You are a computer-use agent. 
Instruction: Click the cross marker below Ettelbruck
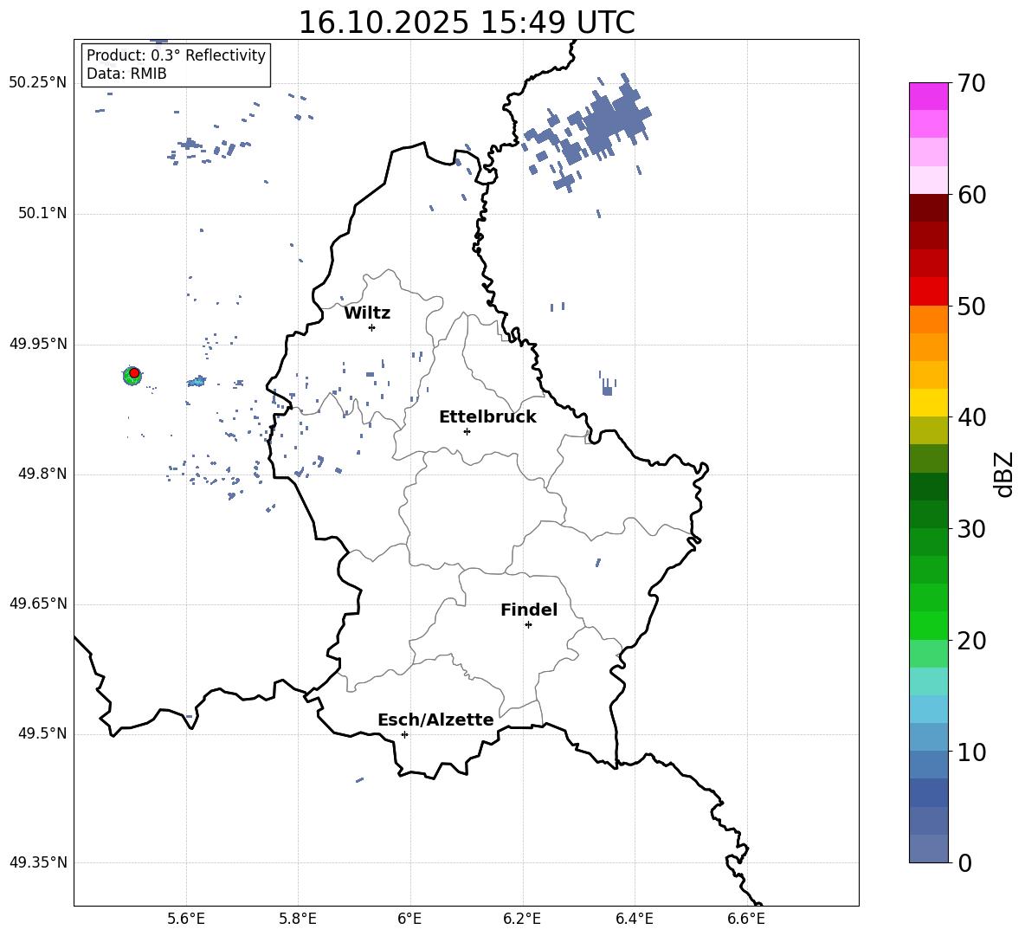467,431
